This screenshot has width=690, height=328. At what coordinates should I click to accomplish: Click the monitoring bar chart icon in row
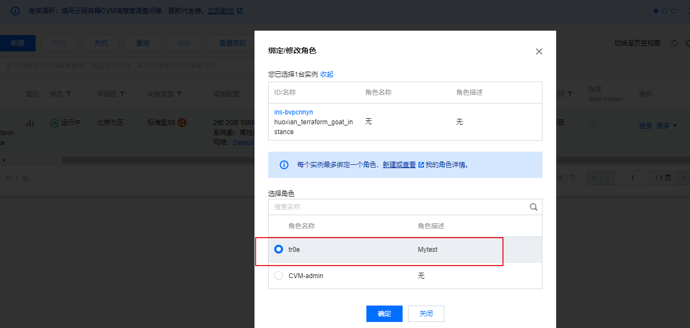pos(31,123)
